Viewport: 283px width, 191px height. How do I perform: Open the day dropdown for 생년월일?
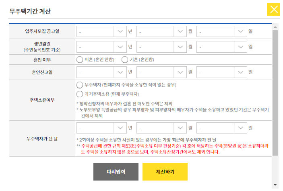[222, 47]
